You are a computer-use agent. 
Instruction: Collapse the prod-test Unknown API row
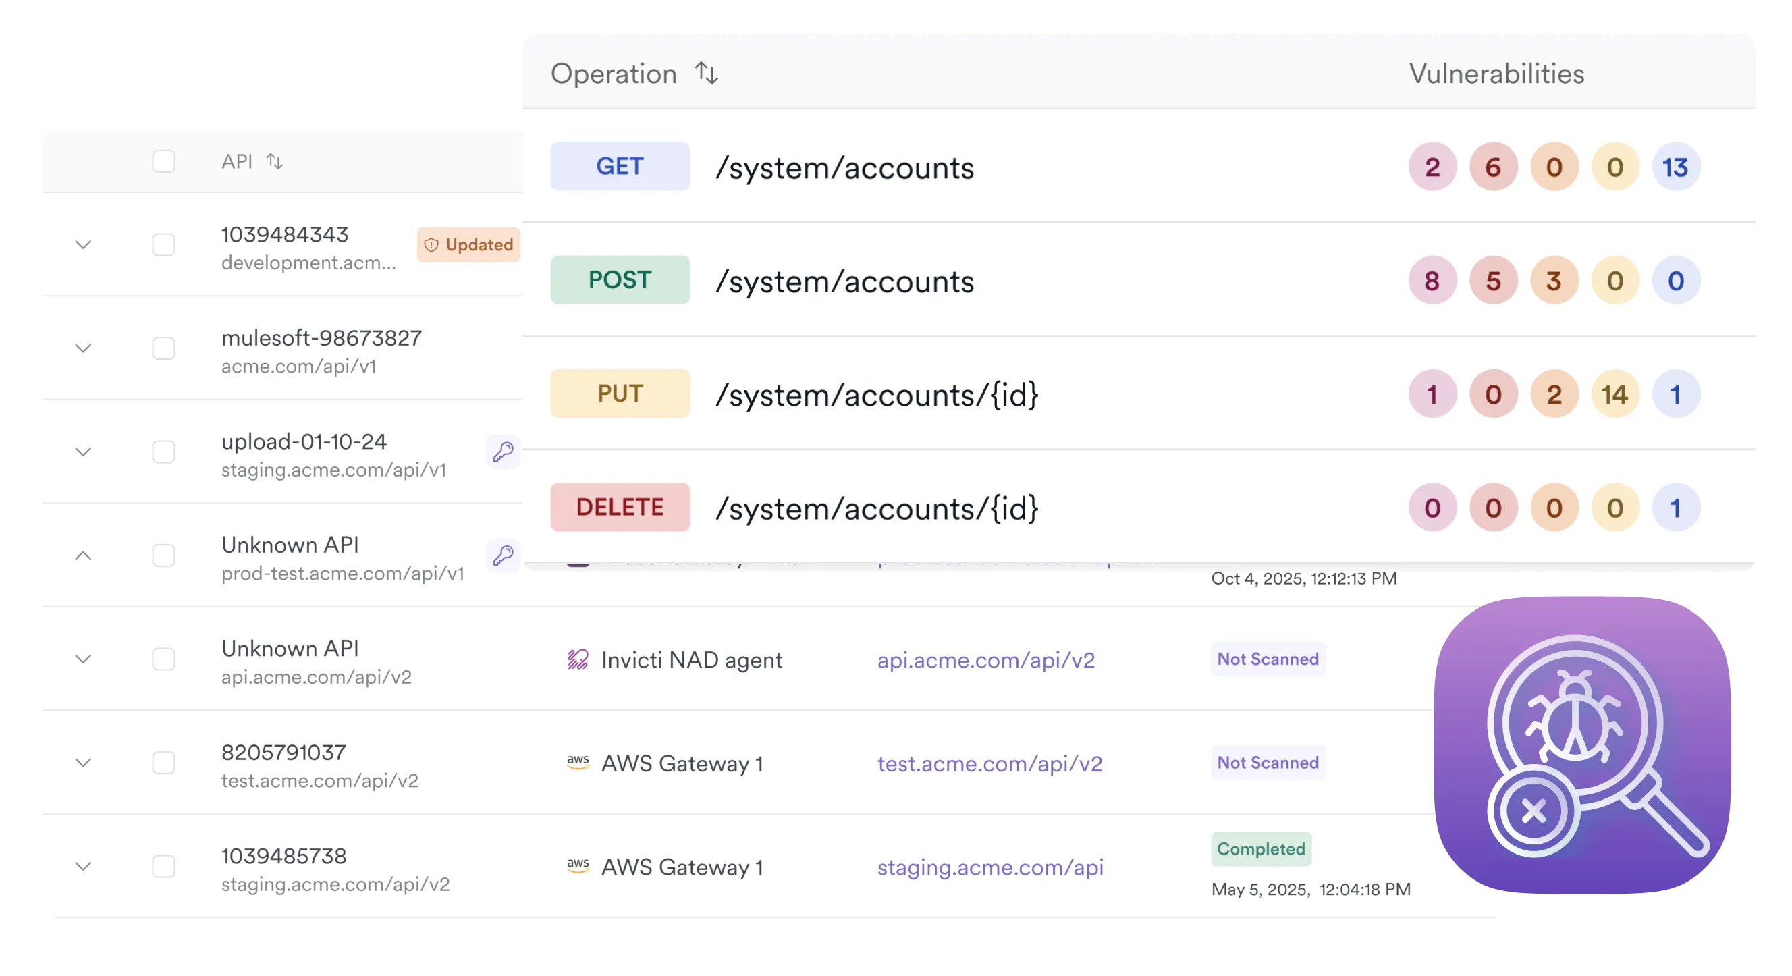coord(84,555)
